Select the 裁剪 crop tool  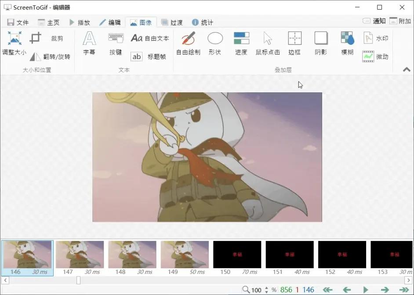pos(47,38)
